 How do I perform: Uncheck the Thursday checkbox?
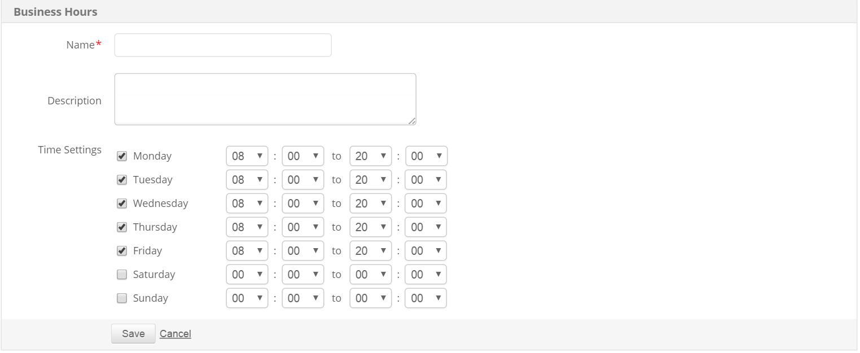pyautogui.click(x=121, y=227)
